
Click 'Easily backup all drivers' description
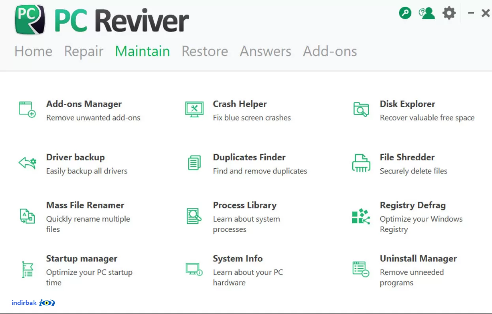[x=87, y=171]
